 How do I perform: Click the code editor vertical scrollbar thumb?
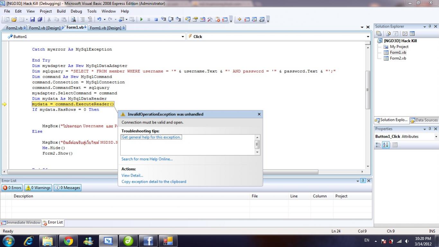click(368, 90)
